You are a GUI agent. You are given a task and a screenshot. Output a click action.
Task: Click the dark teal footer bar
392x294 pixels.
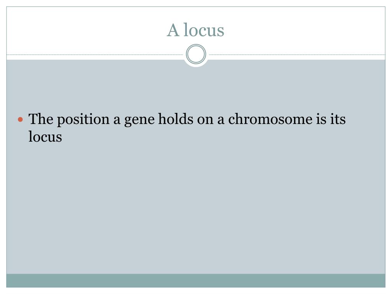[196, 281]
